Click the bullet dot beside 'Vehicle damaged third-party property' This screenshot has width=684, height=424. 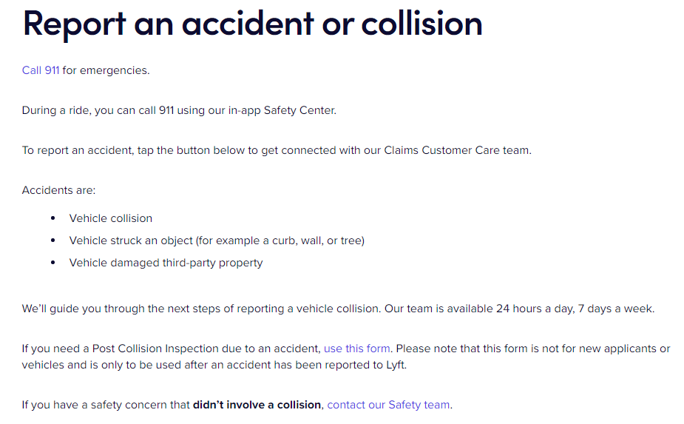coord(53,263)
